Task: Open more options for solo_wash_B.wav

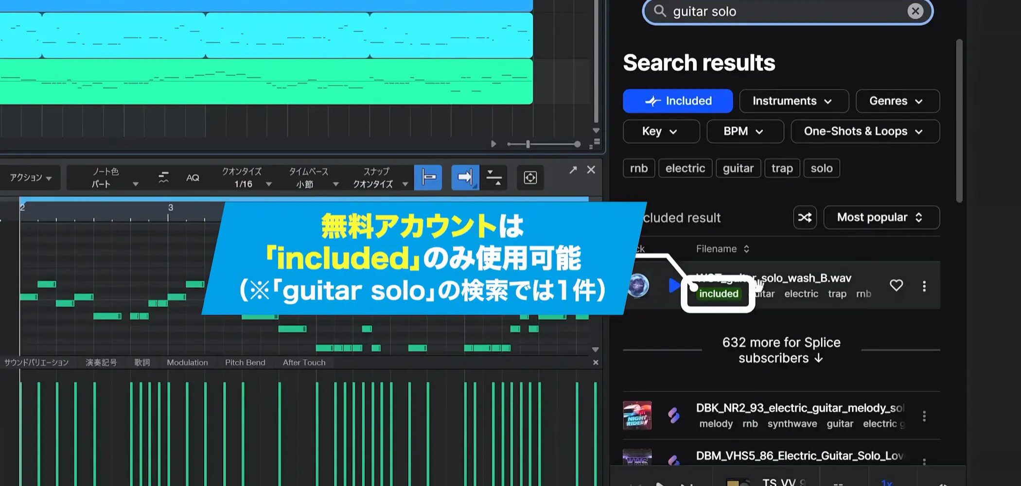Action: point(924,286)
